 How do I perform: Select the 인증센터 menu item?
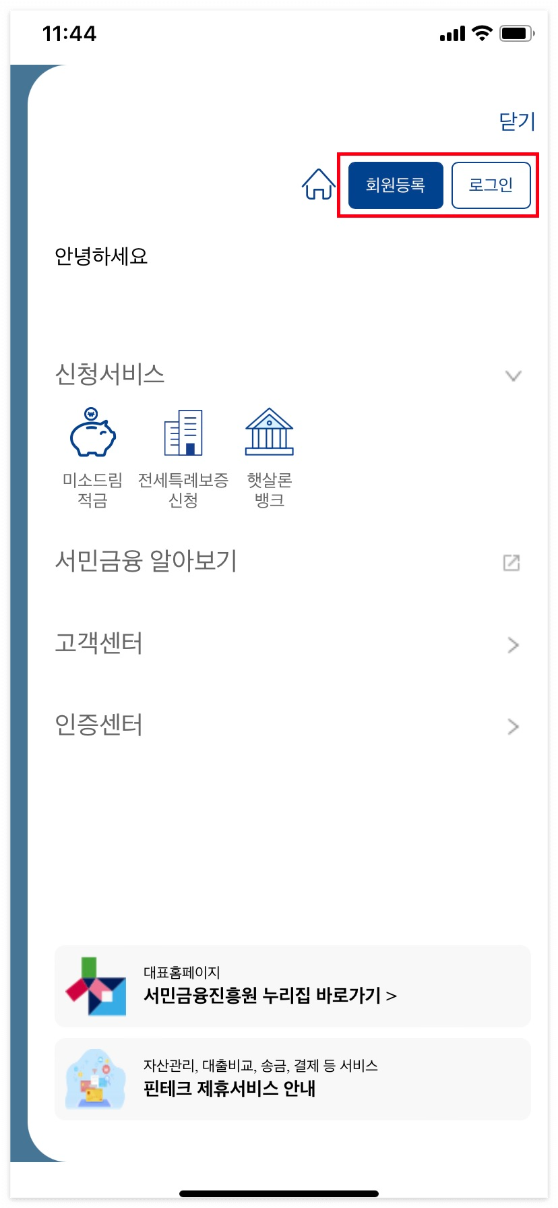99,725
